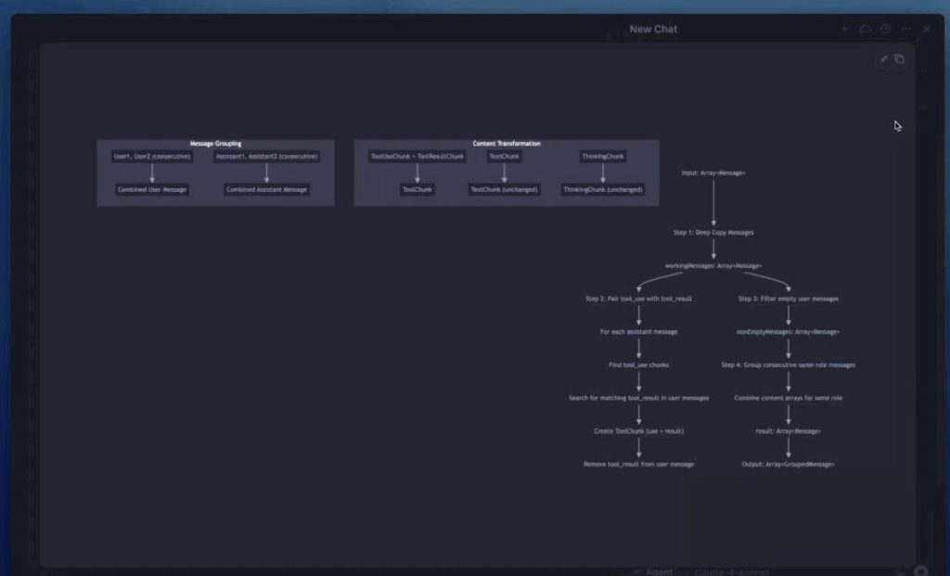This screenshot has width=950, height=576.
Task: Open chat history clock icon
Action: pos(885,29)
